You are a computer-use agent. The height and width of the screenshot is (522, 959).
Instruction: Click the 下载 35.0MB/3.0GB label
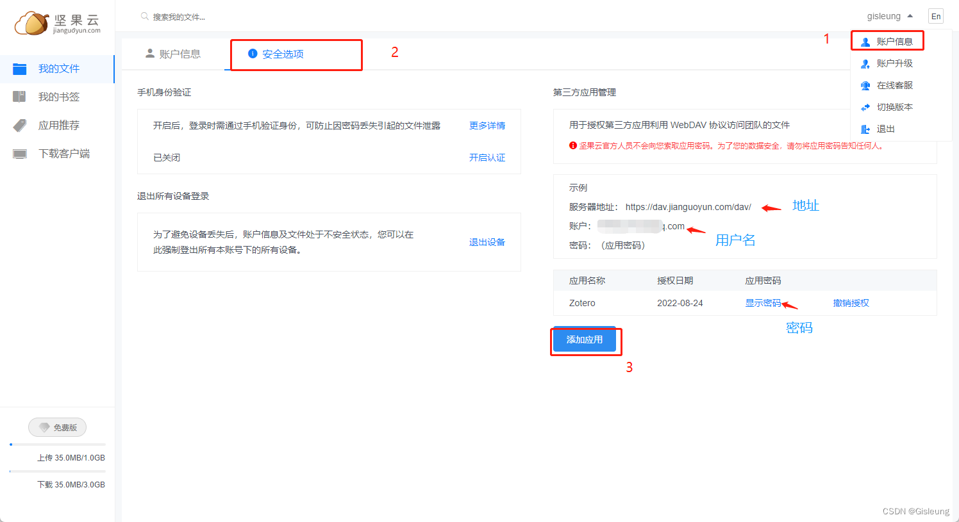[x=71, y=485]
